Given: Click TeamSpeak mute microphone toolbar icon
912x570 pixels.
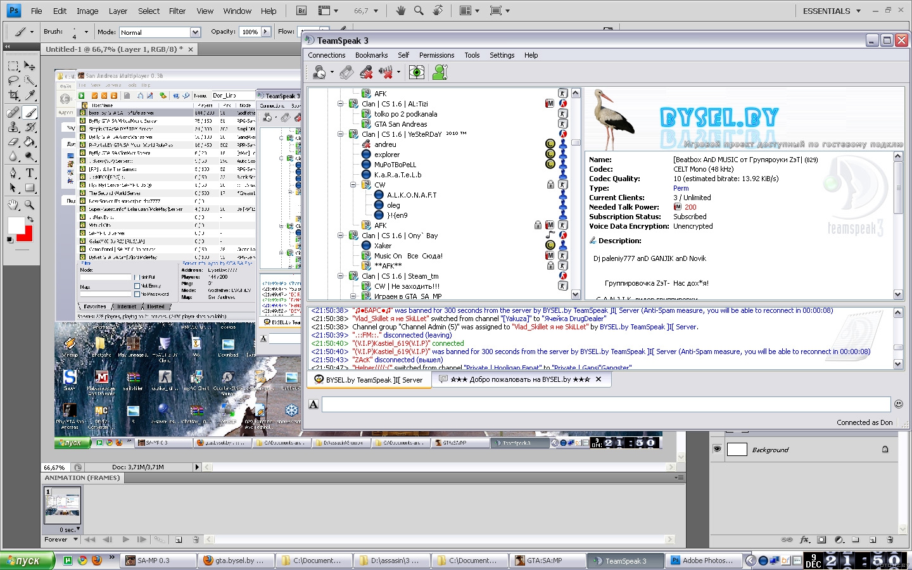Looking at the screenshot, I should click(x=366, y=73).
